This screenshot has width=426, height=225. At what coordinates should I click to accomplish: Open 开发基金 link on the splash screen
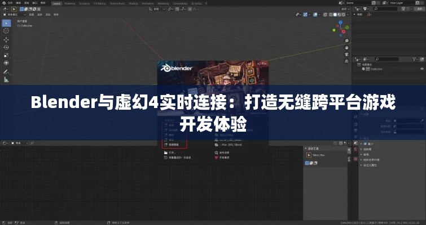click(222, 157)
